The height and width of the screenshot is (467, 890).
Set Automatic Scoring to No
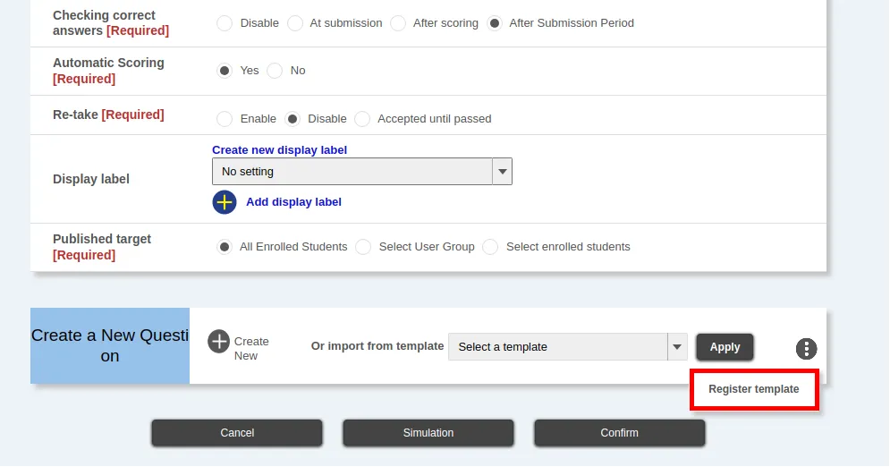(x=275, y=71)
